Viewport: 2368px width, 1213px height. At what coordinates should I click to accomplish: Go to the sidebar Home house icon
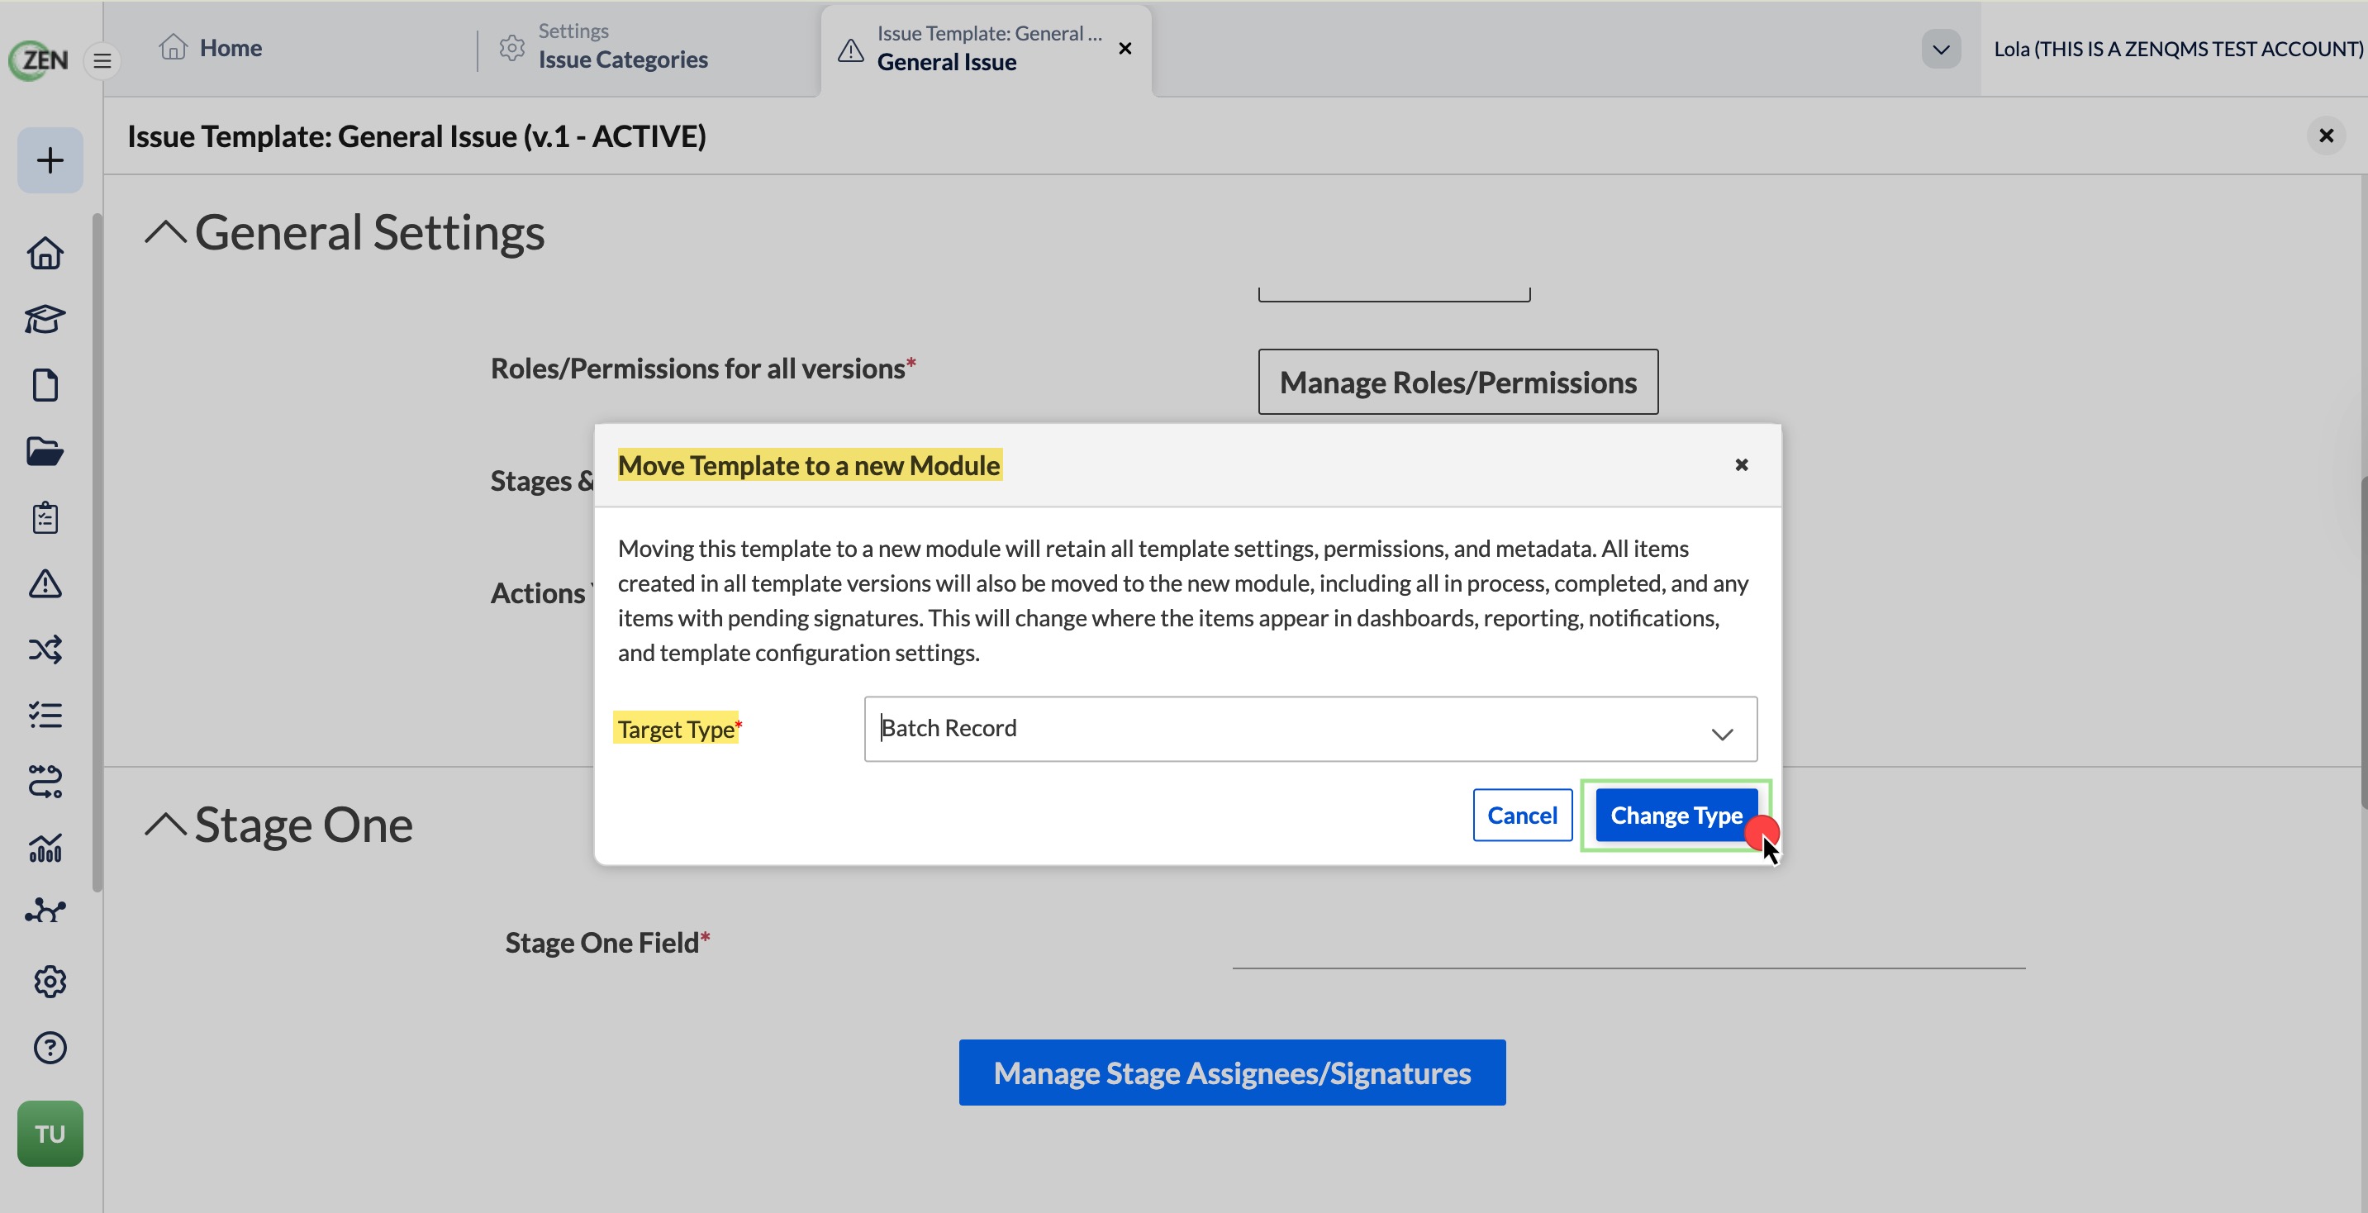coord(45,253)
